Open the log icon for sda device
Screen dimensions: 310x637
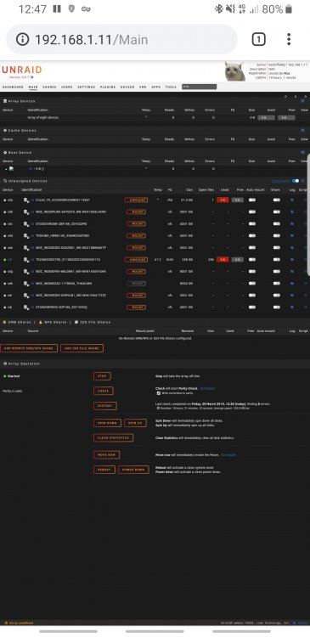tap(291, 200)
